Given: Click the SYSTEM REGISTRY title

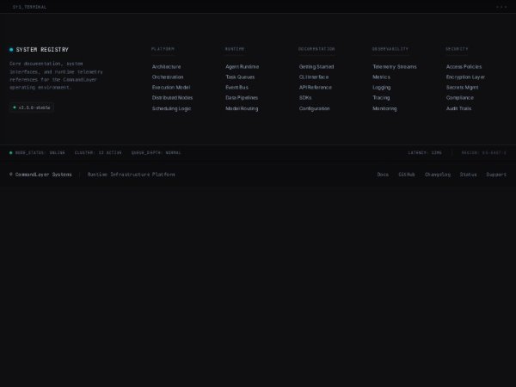Looking at the screenshot, I should coord(42,50).
